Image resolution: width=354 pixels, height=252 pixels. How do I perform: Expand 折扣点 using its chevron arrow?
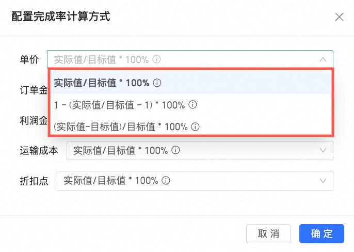(x=323, y=181)
